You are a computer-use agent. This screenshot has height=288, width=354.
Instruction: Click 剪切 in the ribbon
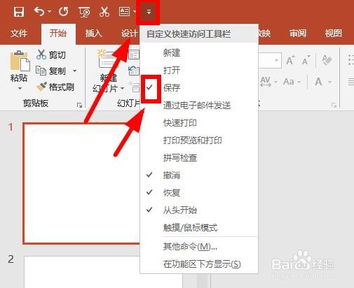point(51,55)
